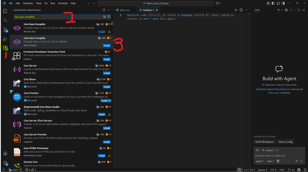Customize layout icon in title bar
This screenshot has height=172, width=308.
(268, 3)
